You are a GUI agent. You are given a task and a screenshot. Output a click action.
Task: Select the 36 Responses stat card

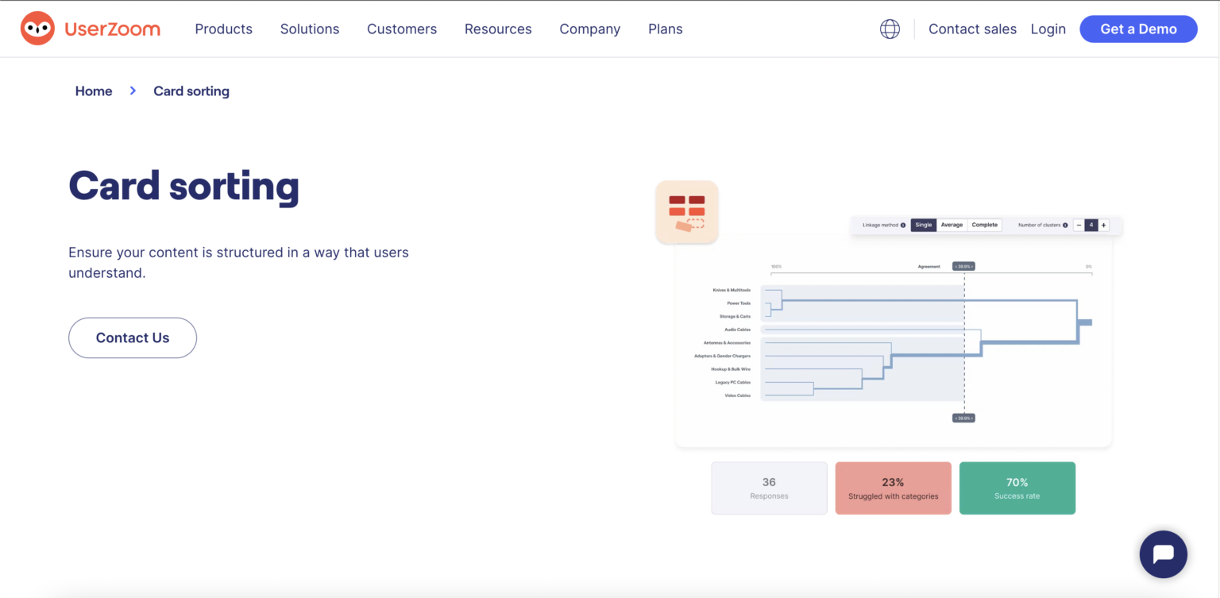[x=769, y=488]
